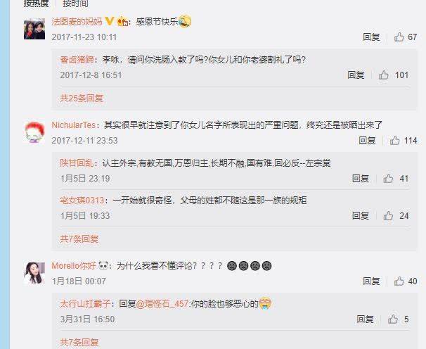Open NichularTes user profile link

coord(74,125)
